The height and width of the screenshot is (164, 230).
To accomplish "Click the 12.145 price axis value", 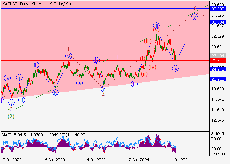I will coord(218,120).
